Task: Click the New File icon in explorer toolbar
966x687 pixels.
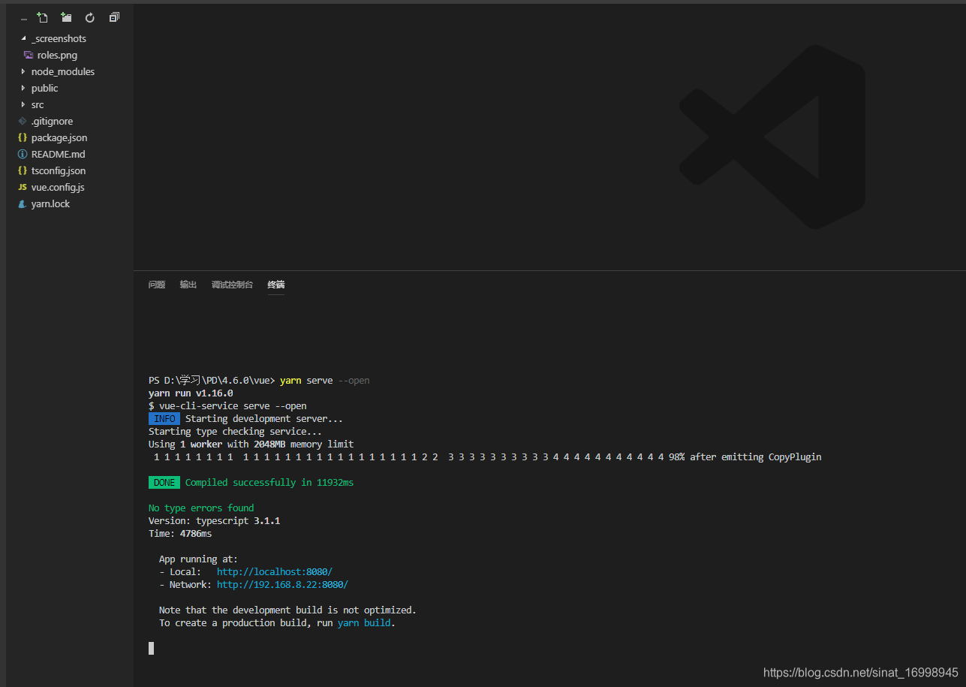Action: [42, 17]
